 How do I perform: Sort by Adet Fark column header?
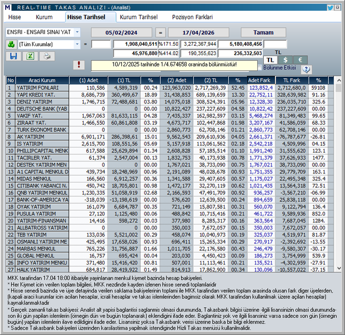tap(261, 80)
